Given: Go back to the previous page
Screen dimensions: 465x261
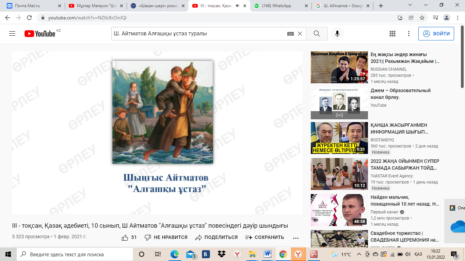Looking at the screenshot, I should point(7,18).
